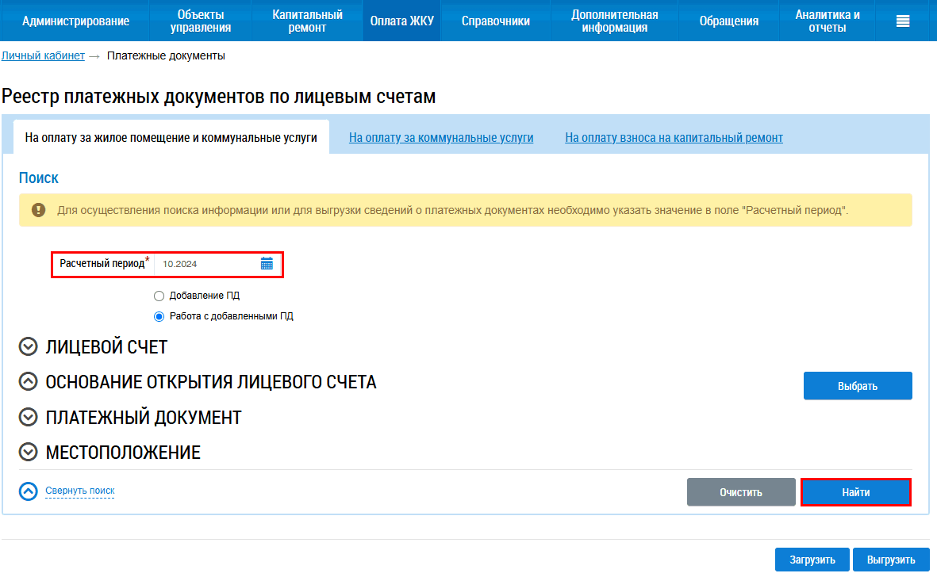Follow the Личный кабинет breadcrumb link
The width and height of the screenshot is (937, 577).
(43, 55)
